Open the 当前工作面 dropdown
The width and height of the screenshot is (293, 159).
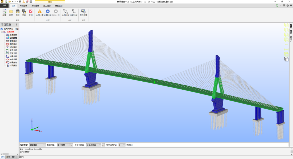[94, 145]
